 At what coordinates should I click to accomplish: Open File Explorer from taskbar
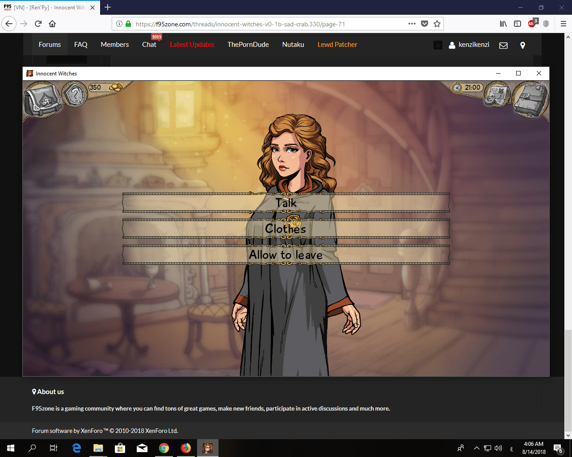[x=98, y=448]
